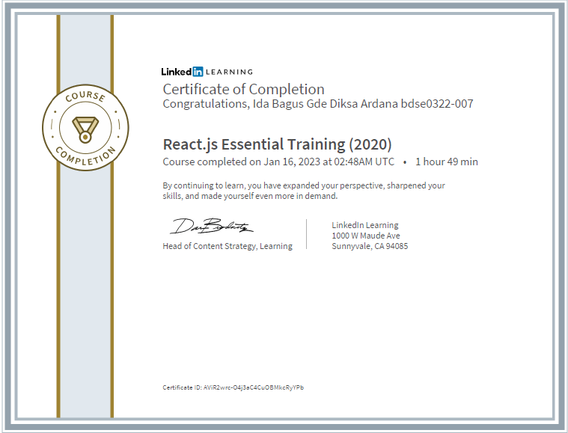Click the "By continuing to learn" paragraph
568x433 pixels.
point(303,191)
